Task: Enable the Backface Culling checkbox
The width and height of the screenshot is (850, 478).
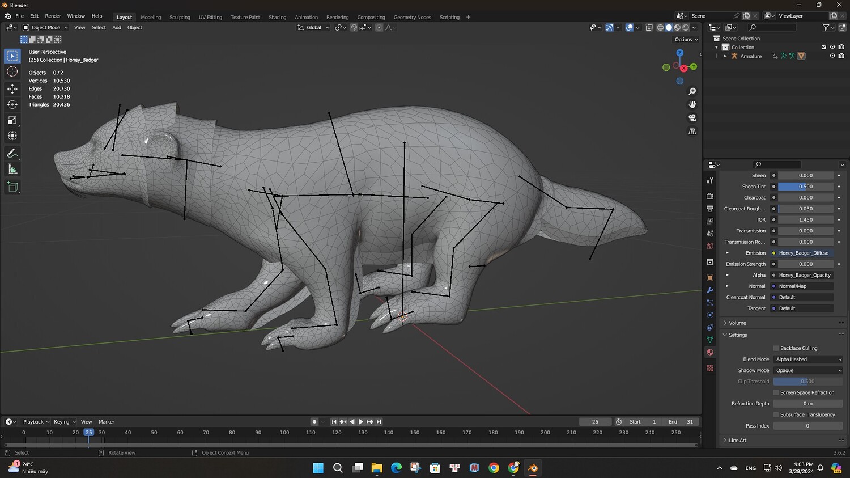Action: pos(776,348)
